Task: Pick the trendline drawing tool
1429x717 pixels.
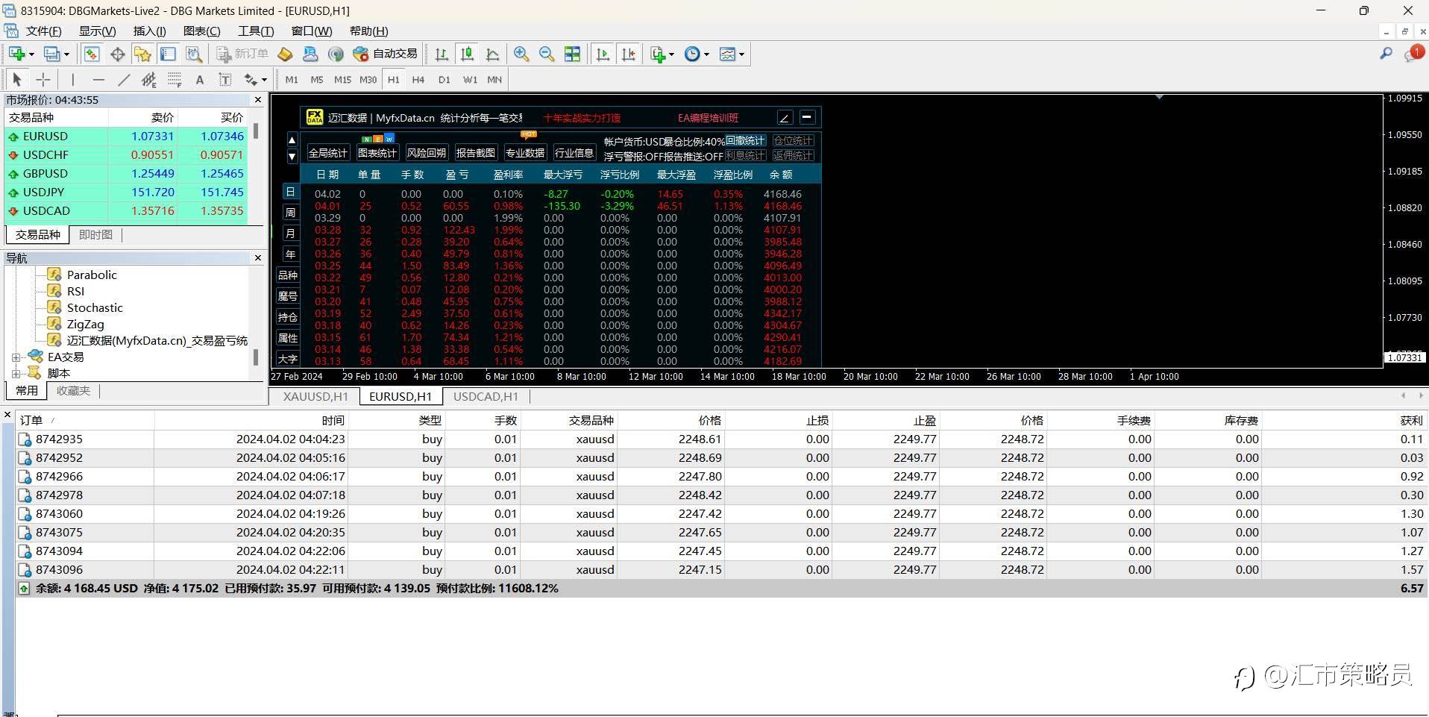Action: point(124,80)
